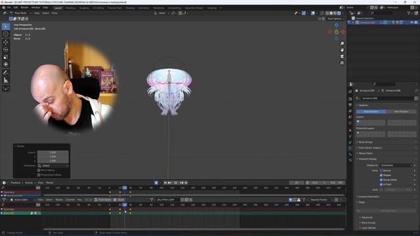
Task: Click the Stash button
Action: click(x=119, y=200)
